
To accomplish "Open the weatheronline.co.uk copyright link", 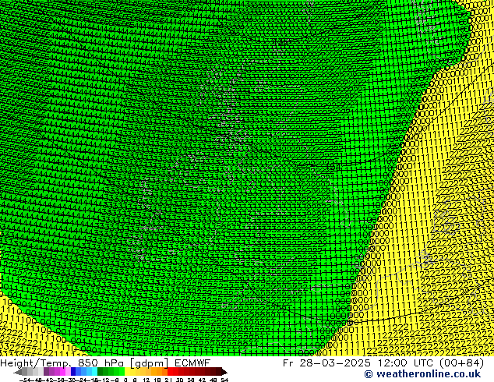I will click(422, 374).
